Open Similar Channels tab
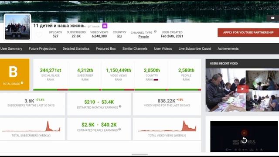 [135, 48]
